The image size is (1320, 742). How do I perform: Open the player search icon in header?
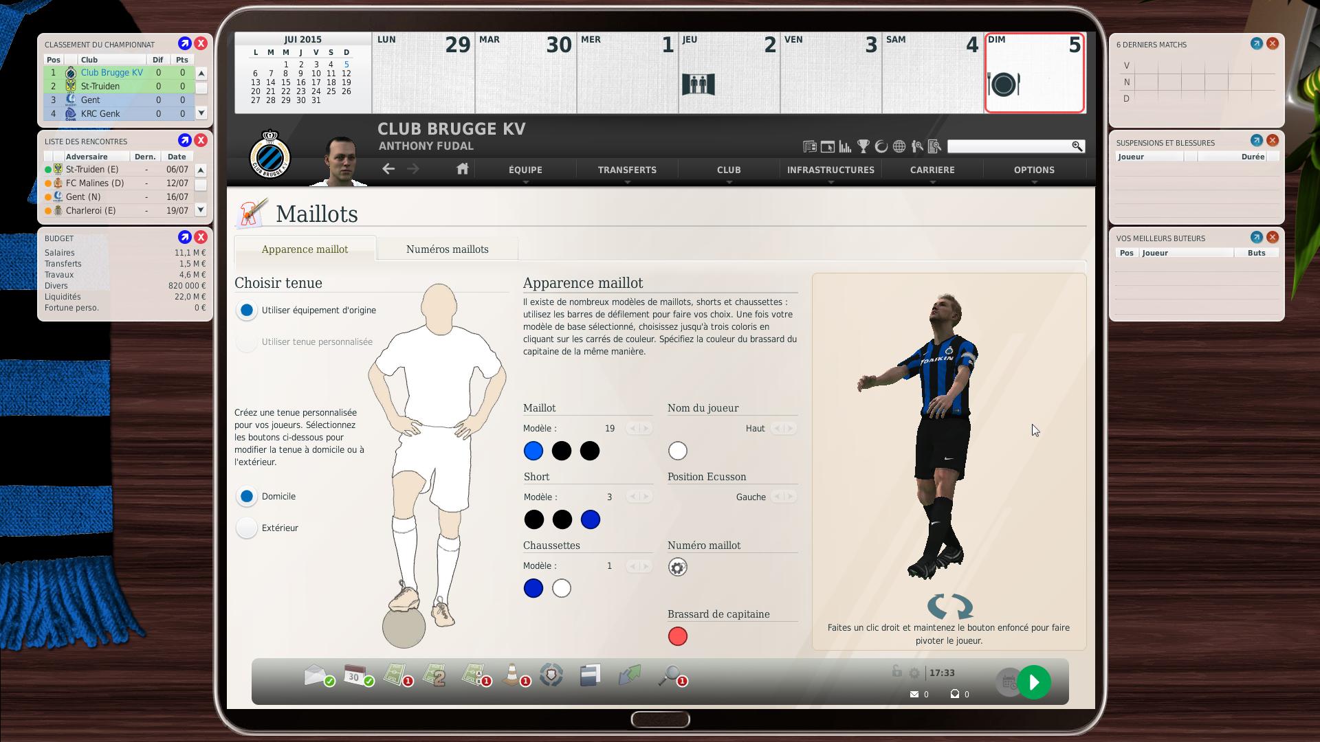[917, 146]
